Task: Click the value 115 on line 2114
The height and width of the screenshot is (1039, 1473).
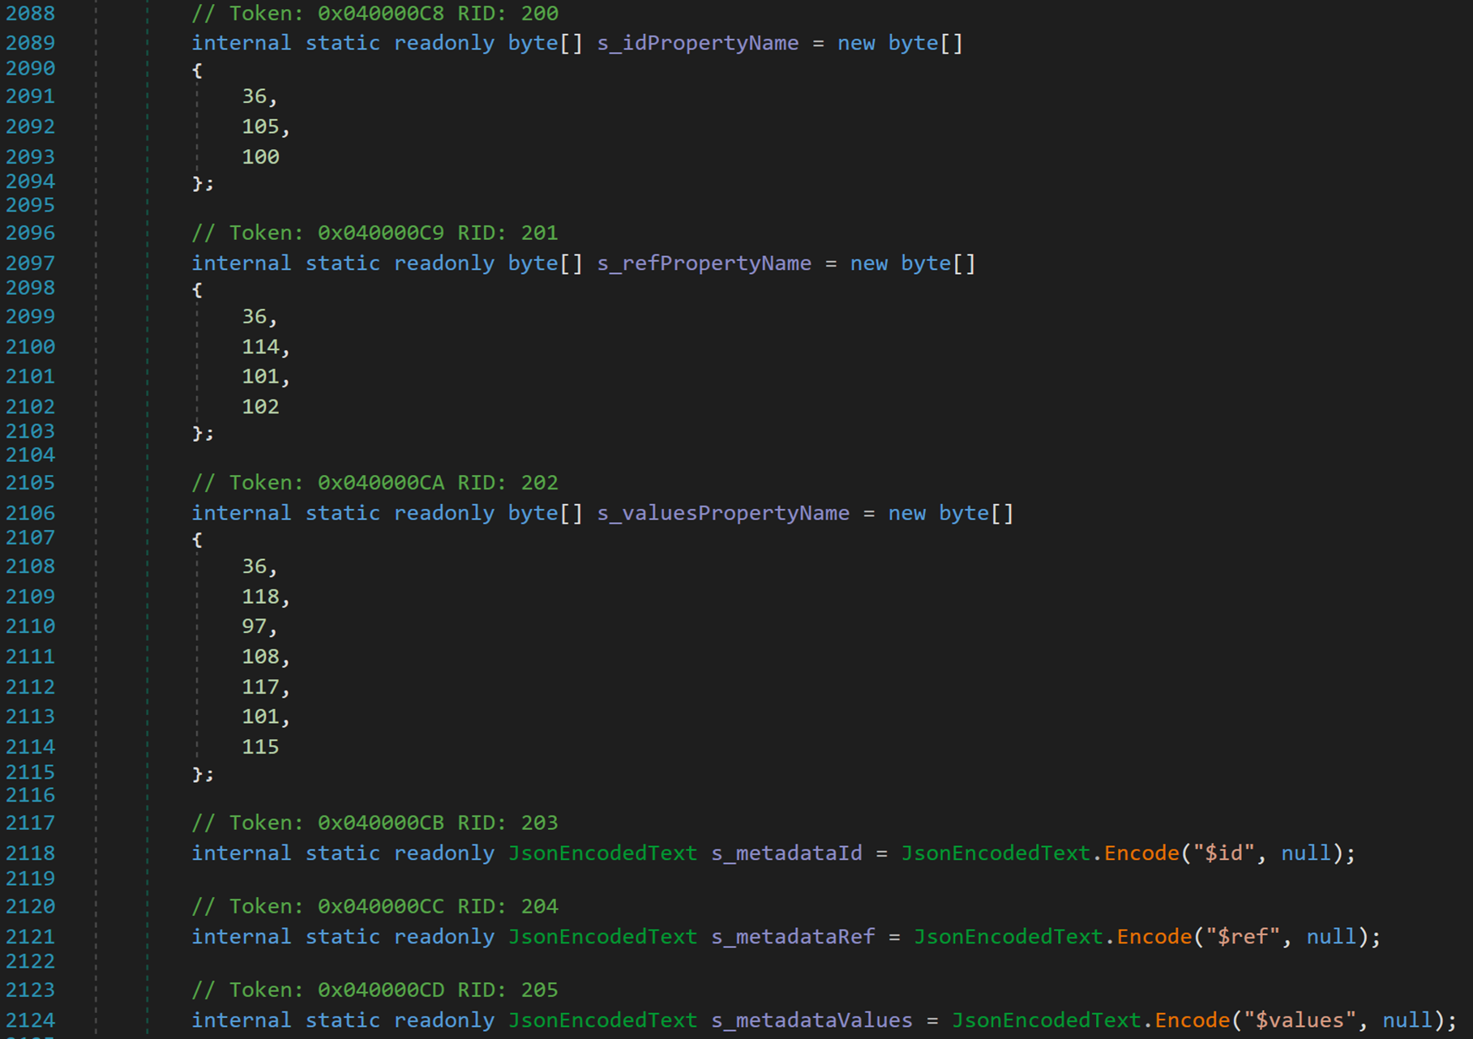Action: pyautogui.click(x=260, y=747)
